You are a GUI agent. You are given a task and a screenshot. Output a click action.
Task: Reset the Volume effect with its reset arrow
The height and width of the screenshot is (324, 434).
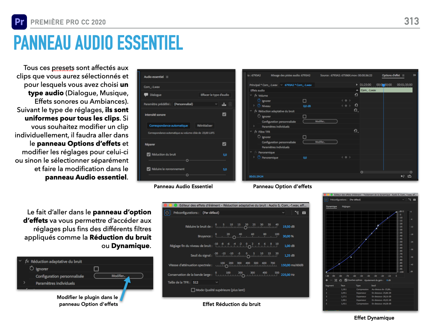(x=356, y=95)
